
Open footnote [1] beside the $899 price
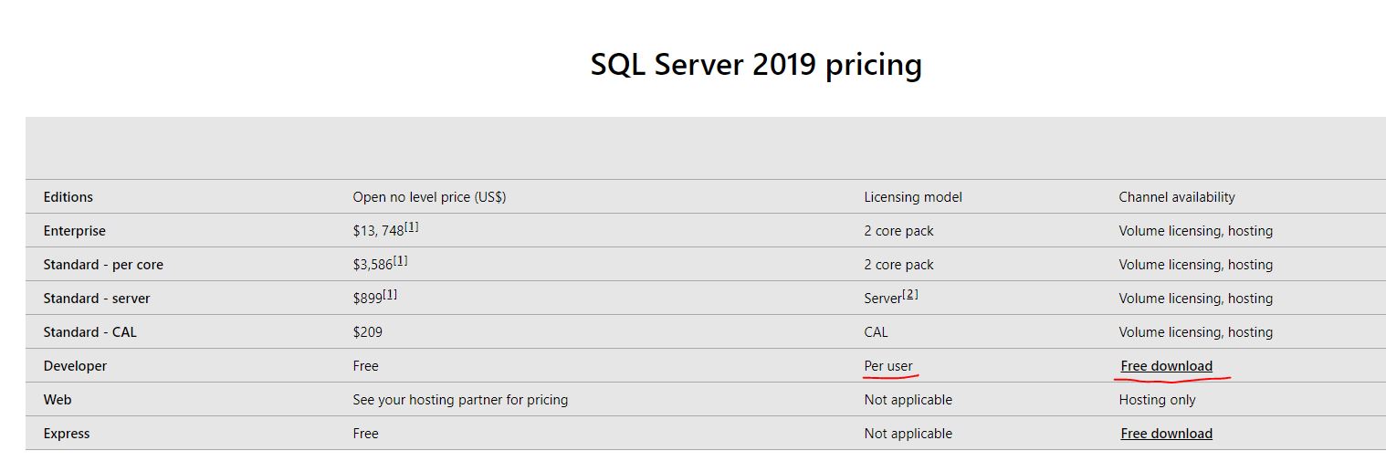pos(390,294)
